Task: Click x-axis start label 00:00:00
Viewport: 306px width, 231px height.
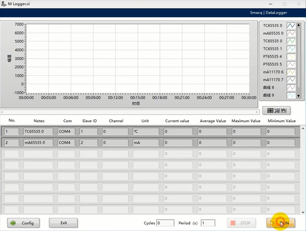Action: click(26, 98)
